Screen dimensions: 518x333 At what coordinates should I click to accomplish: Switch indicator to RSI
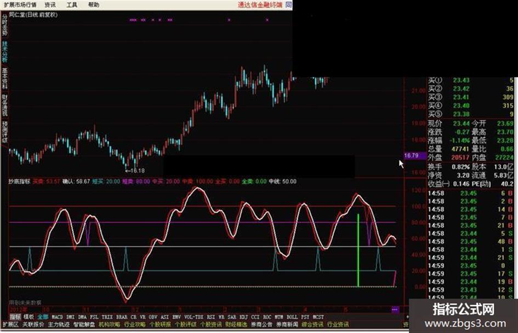[211, 317]
